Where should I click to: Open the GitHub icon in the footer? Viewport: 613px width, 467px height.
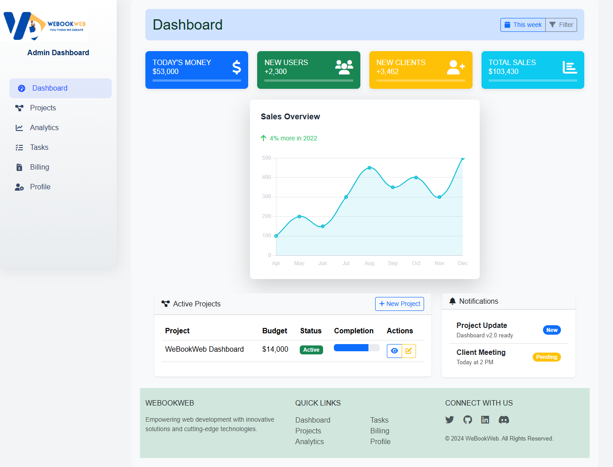click(467, 419)
